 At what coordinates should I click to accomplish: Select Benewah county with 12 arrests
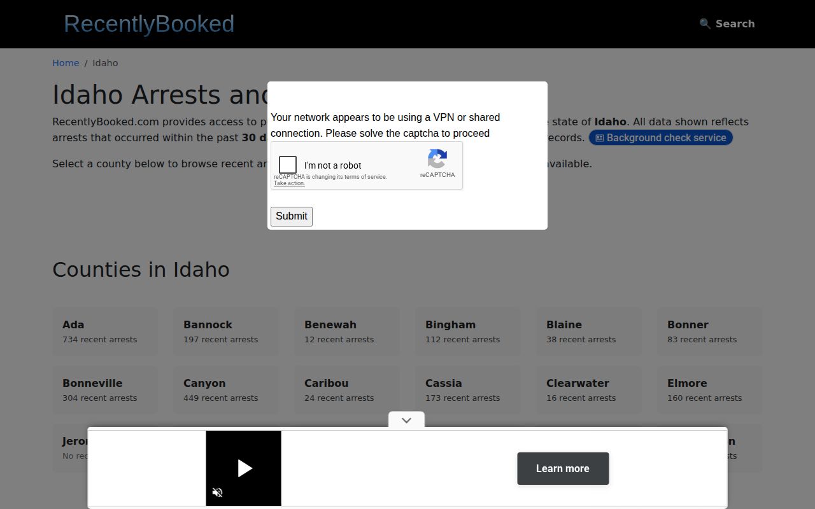pos(347,331)
